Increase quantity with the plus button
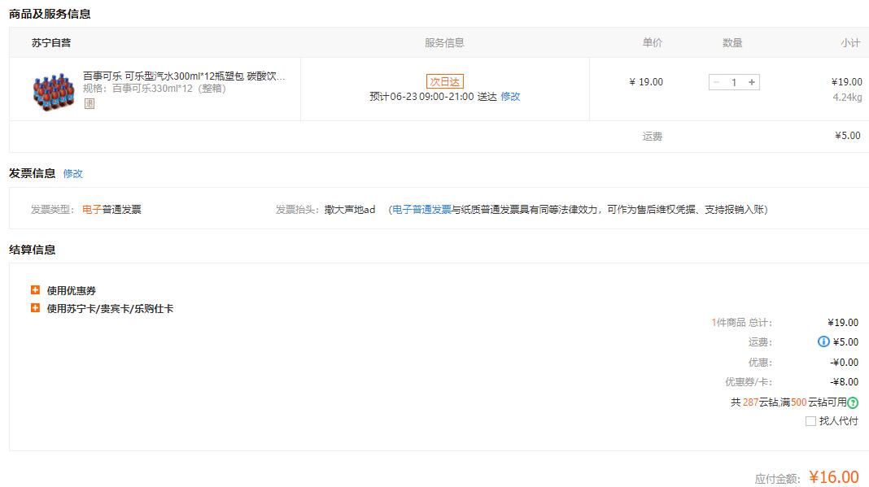 tap(752, 83)
